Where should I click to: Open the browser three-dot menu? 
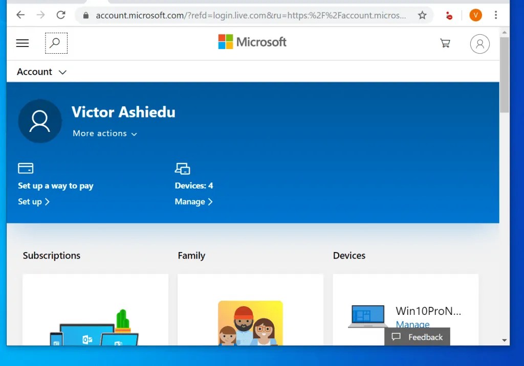(x=497, y=15)
